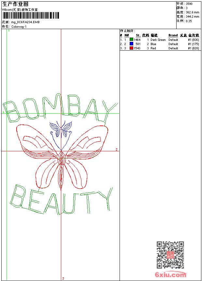202x281 pixels.
Task: Click the Brand column header
Action: tap(173, 35)
